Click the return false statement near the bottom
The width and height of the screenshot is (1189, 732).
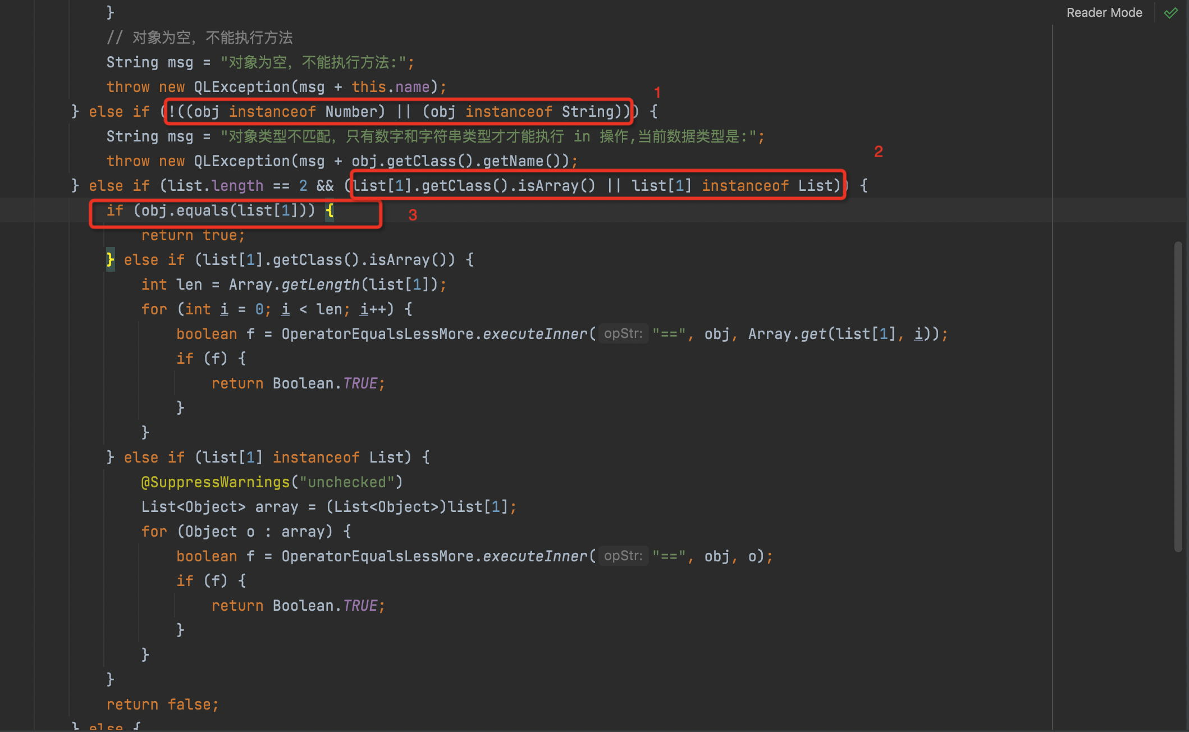[162, 704]
